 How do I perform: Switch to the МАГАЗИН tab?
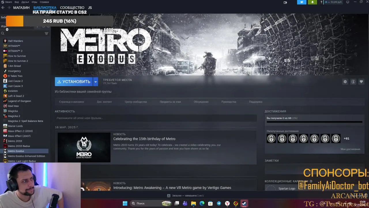coord(21,8)
